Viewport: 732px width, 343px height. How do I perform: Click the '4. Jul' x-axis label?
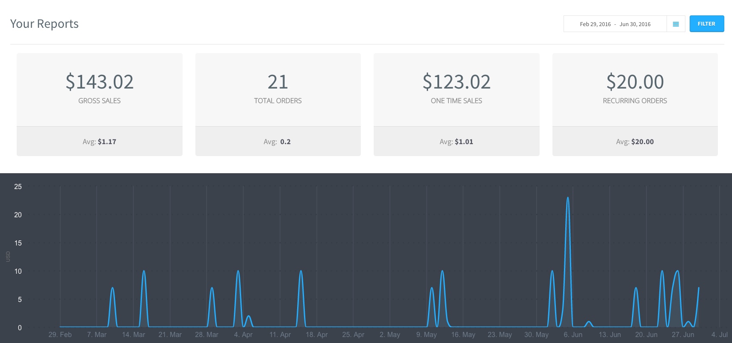point(719,334)
